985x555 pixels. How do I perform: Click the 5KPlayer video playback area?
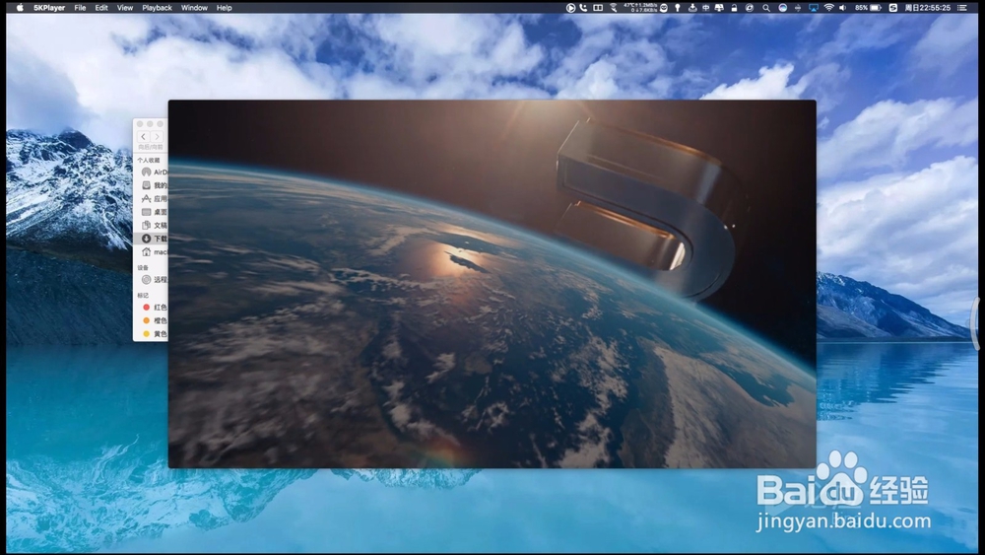492,284
